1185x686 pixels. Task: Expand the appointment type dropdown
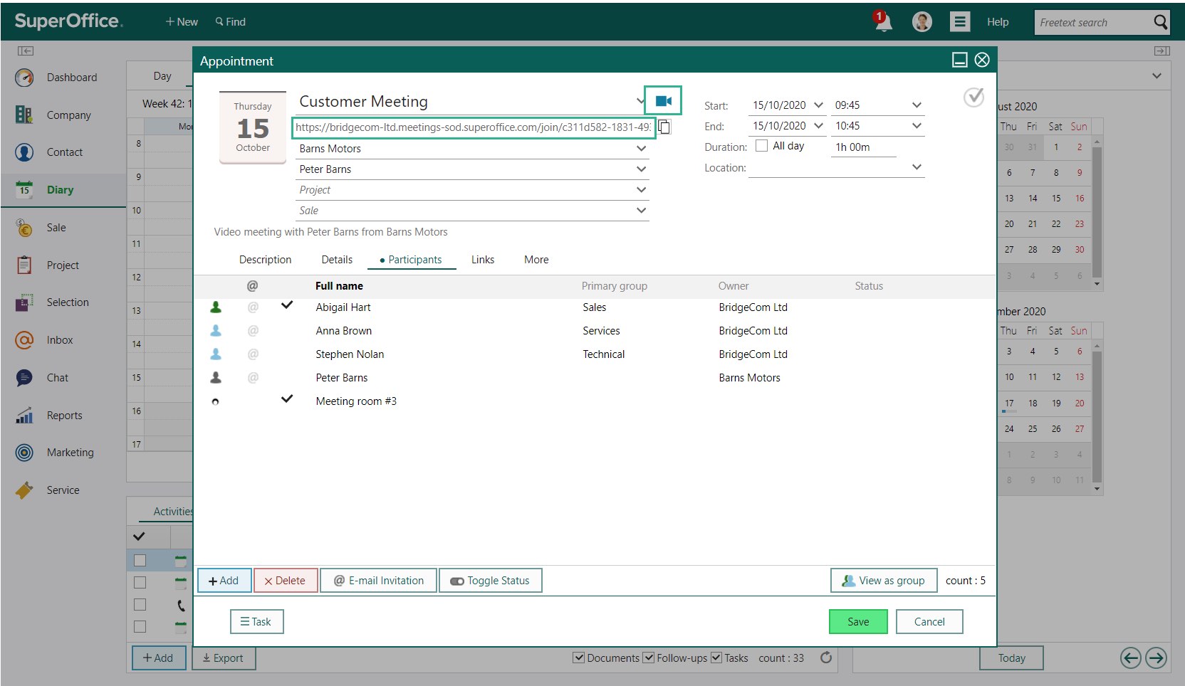[640, 101]
